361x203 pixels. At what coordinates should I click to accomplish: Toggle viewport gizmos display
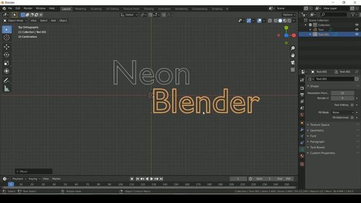249,21
